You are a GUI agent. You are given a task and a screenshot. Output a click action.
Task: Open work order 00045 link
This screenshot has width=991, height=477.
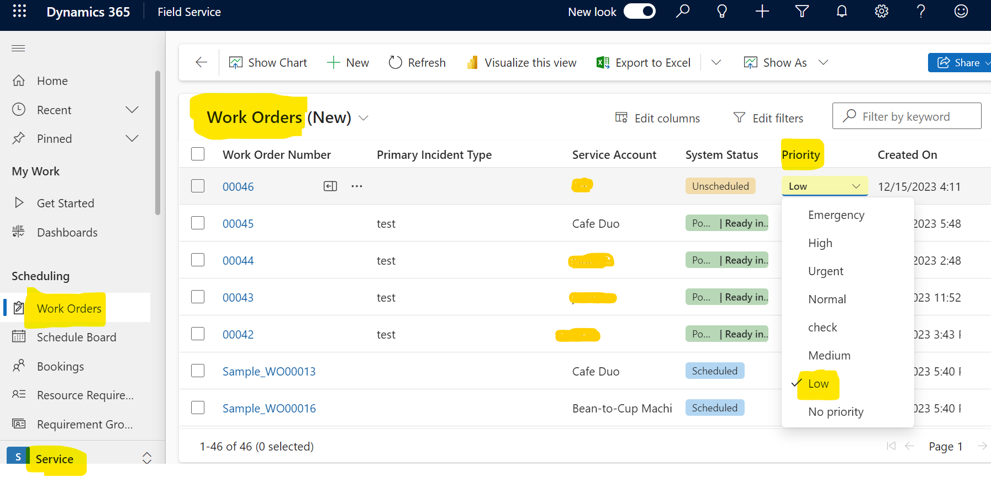(238, 224)
